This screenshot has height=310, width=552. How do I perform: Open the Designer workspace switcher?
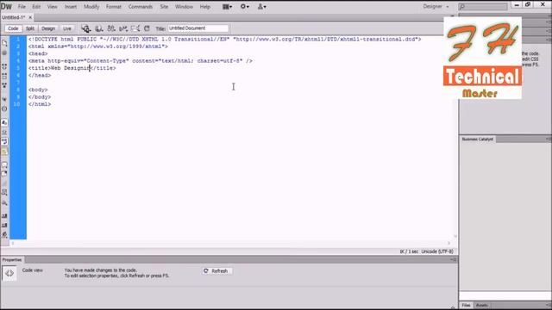(x=436, y=6)
